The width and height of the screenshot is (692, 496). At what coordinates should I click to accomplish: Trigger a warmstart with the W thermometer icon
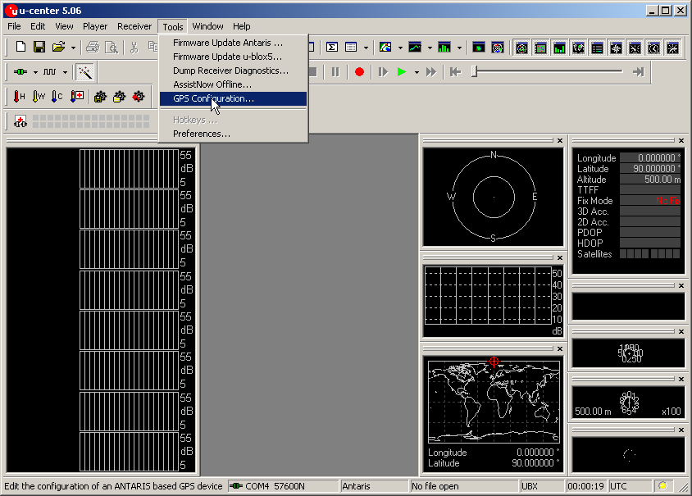click(39, 96)
